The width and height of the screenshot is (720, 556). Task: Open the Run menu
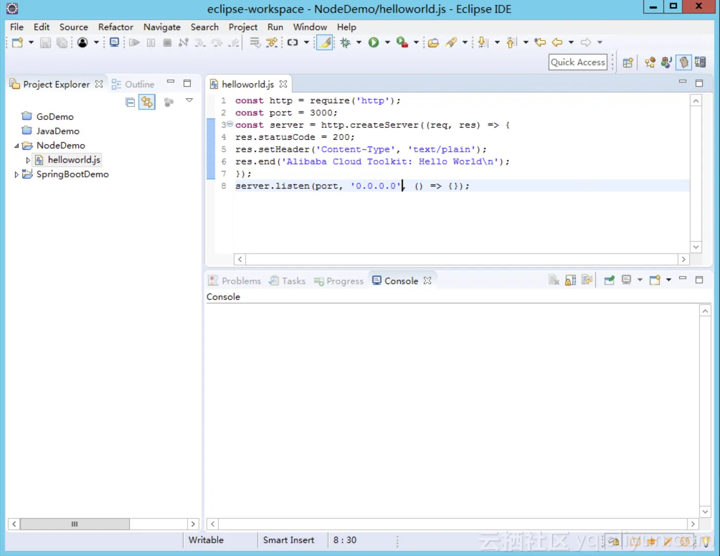tap(275, 27)
